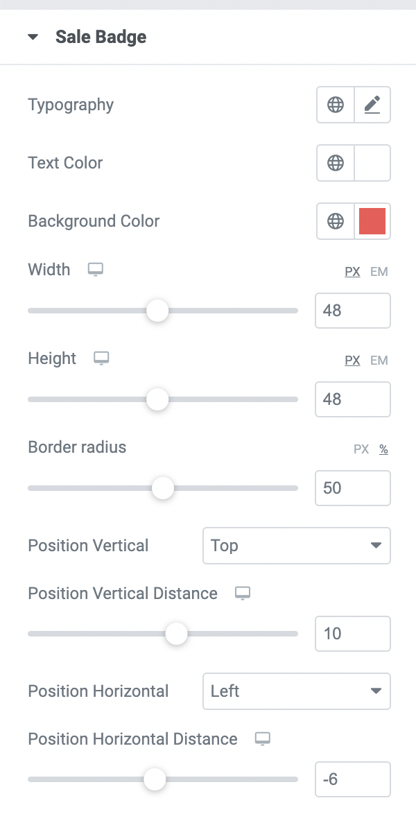Click the Width value input field
Screen dimensions: 416x814
click(353, 311)
